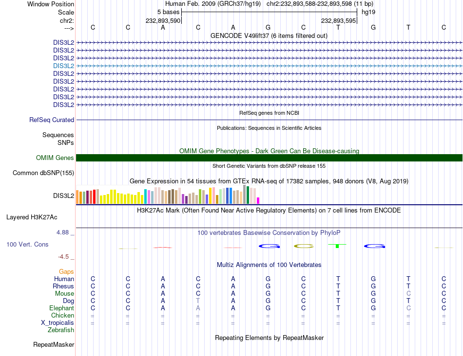
Task: Click Publications: Sequences in Scientific Articles title
Action: [269, 128]
